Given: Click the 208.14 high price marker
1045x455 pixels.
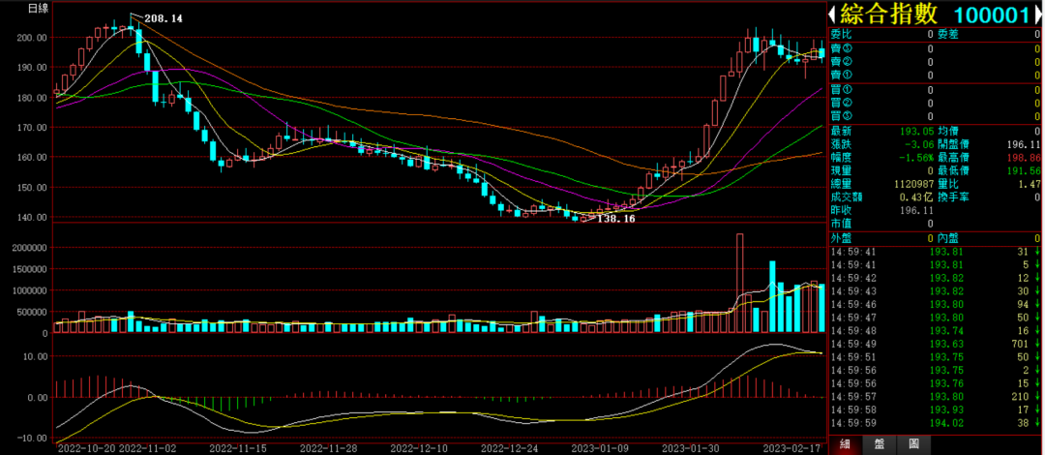Looking at the screenshot, I should 164,17.
